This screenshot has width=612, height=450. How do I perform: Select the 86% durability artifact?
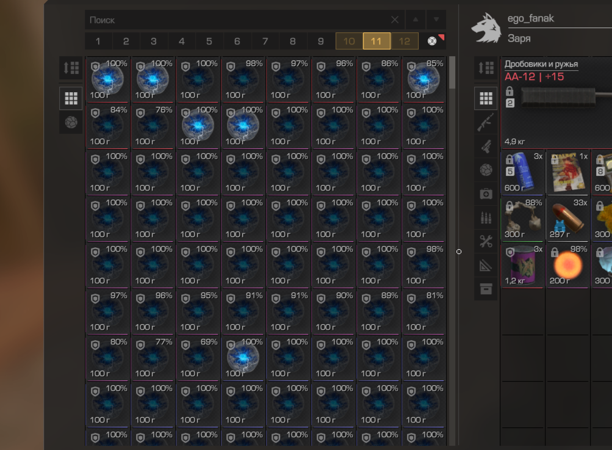(378, 80)
